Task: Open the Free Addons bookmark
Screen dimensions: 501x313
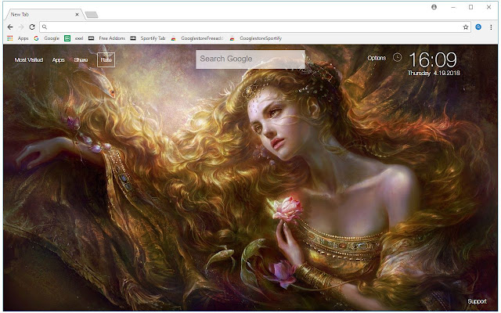Action: [107, 38]
